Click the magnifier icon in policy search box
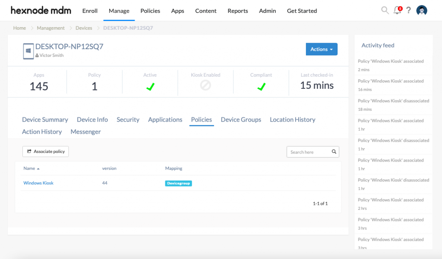Viewport: 442px width, 259px height. [x=334, y=152]
